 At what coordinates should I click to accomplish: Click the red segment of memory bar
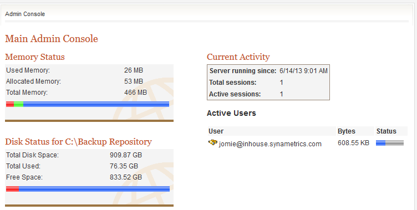pos(10,104)
